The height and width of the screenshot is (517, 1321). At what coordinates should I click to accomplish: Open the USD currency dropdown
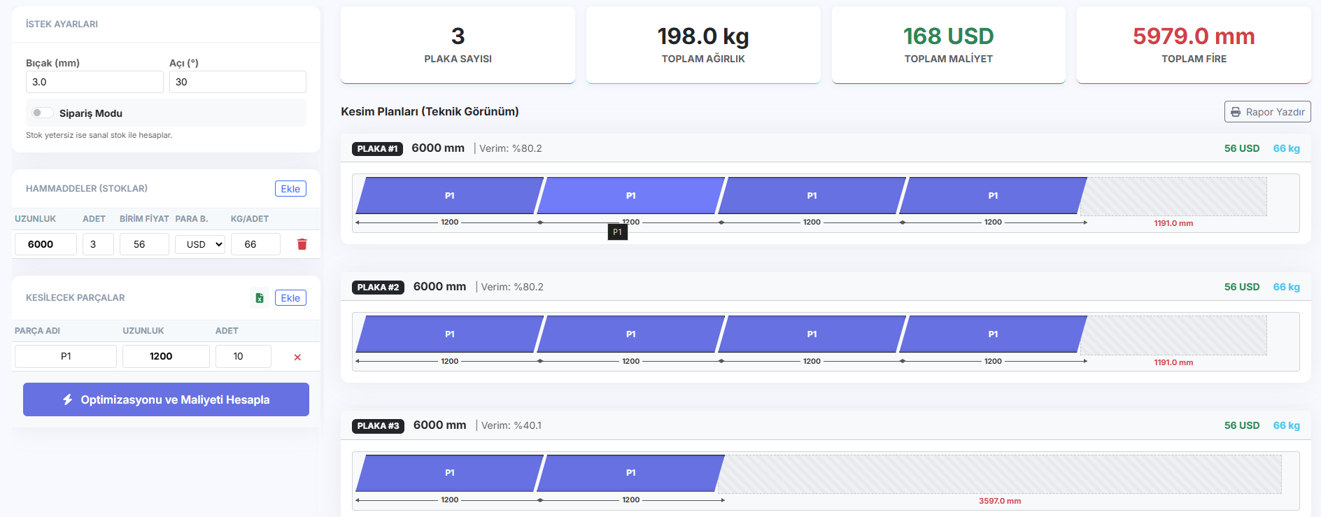(x=200, y=244)
